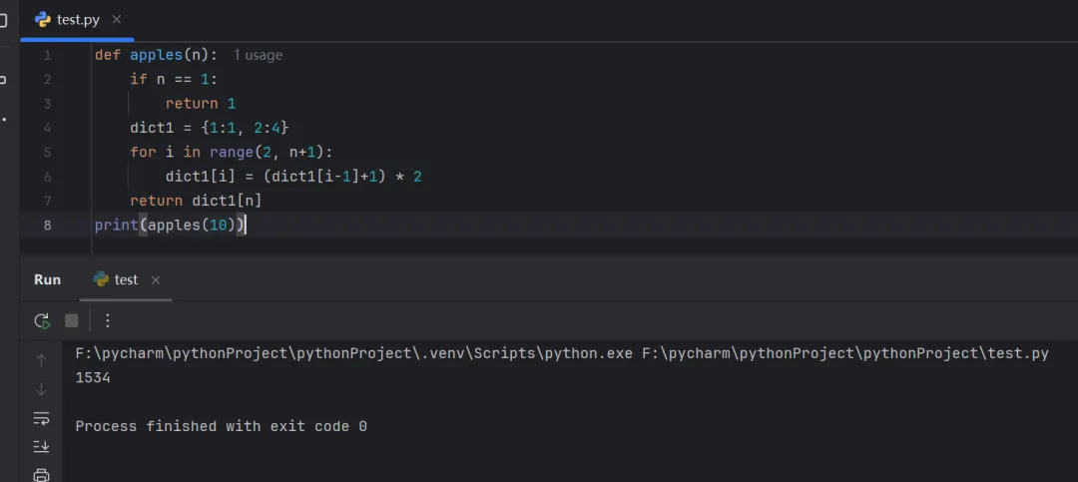Click the print console output icon

click(x=41, y=475)
